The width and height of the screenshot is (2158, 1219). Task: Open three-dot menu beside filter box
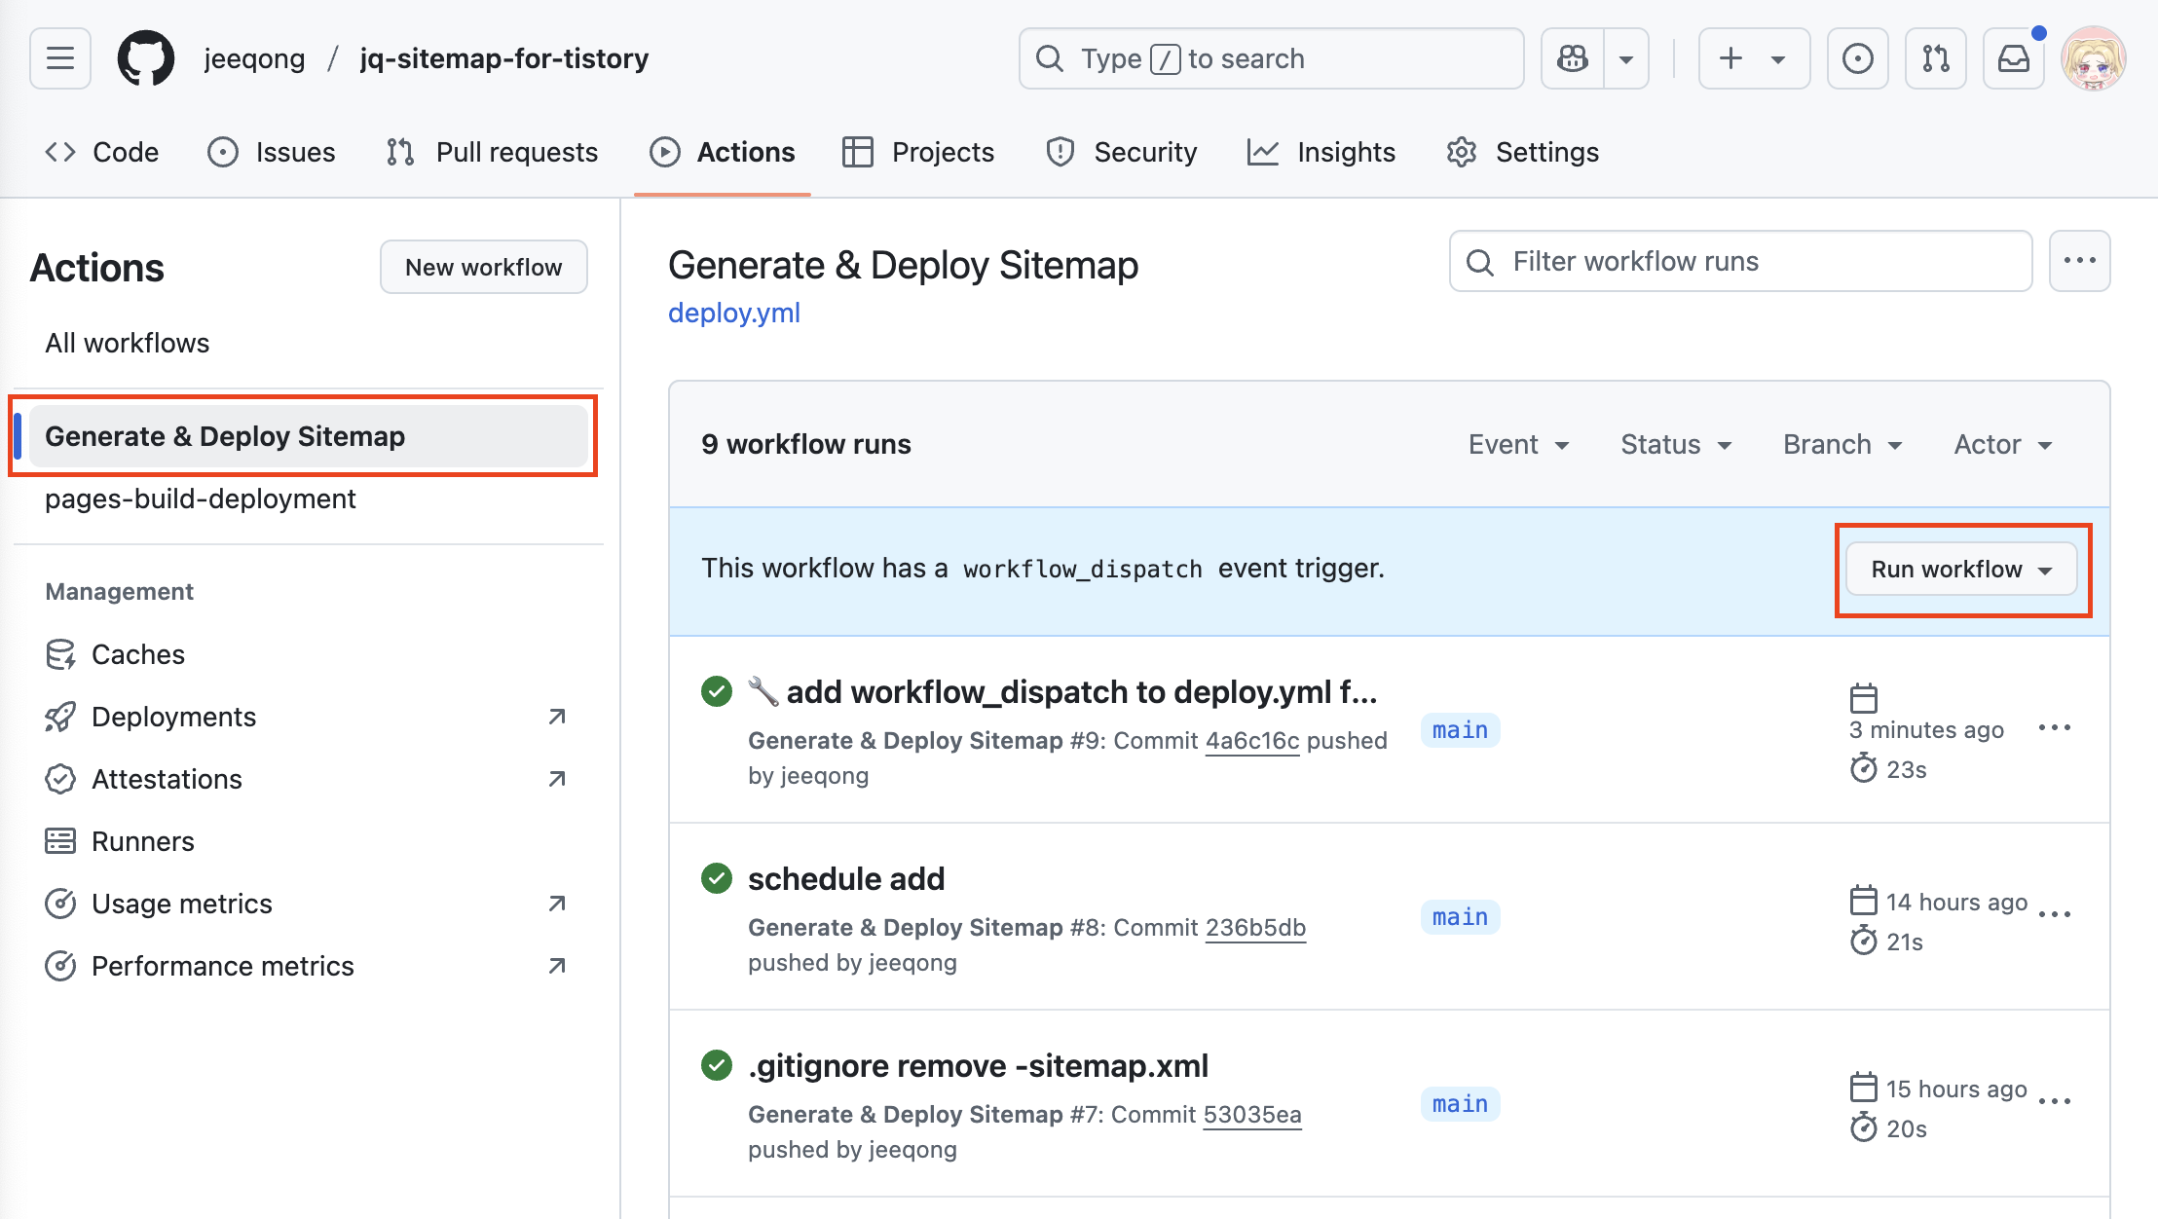coord(2079,261)
